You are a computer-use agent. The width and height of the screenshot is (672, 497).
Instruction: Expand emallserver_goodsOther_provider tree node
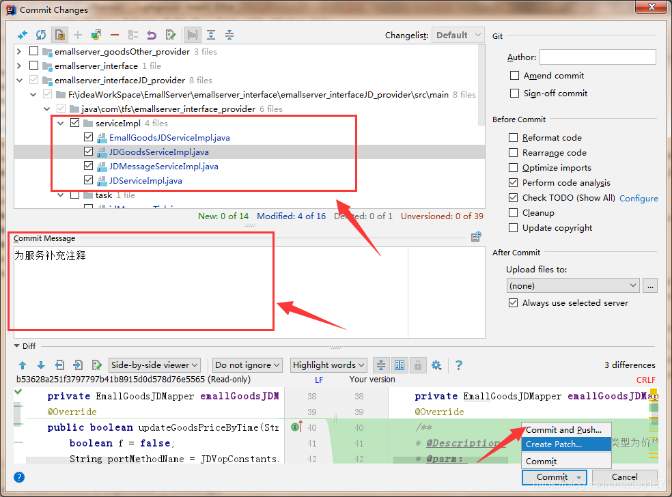[x=19, y=51]
